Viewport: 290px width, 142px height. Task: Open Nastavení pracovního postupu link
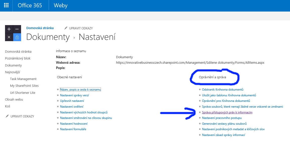[x=222, y=118]
